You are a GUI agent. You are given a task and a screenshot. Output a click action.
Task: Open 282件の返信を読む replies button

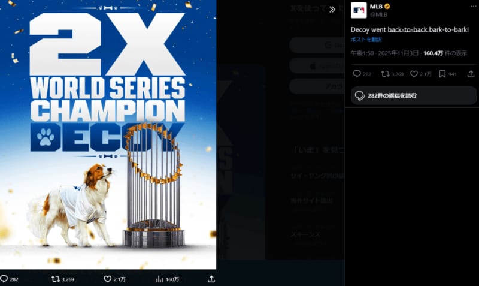(414, 96)
